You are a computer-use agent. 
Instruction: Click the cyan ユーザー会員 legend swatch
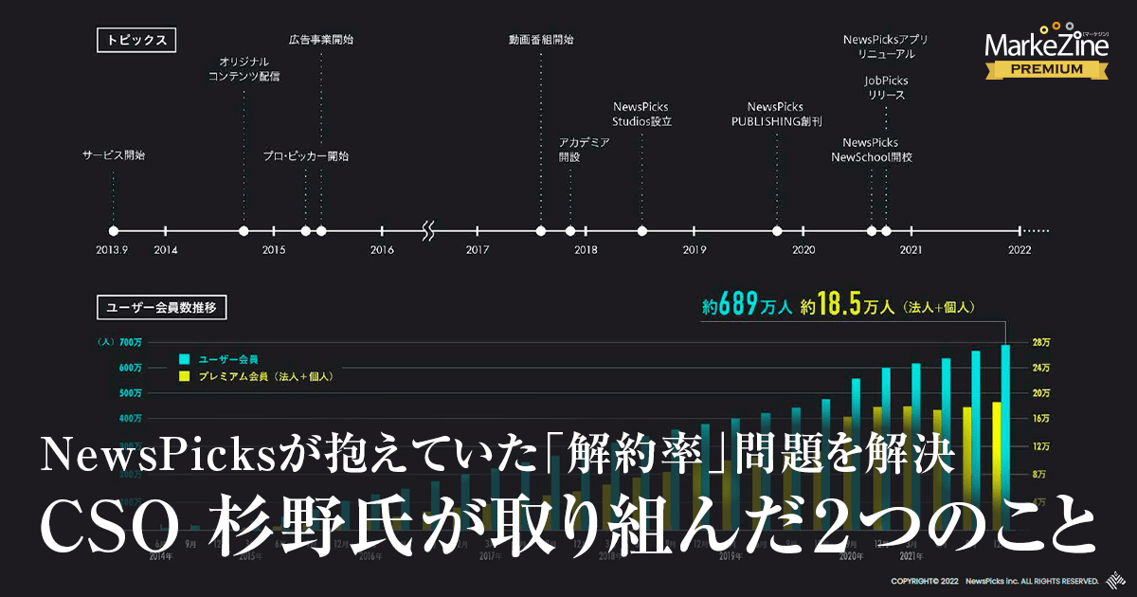185,359
